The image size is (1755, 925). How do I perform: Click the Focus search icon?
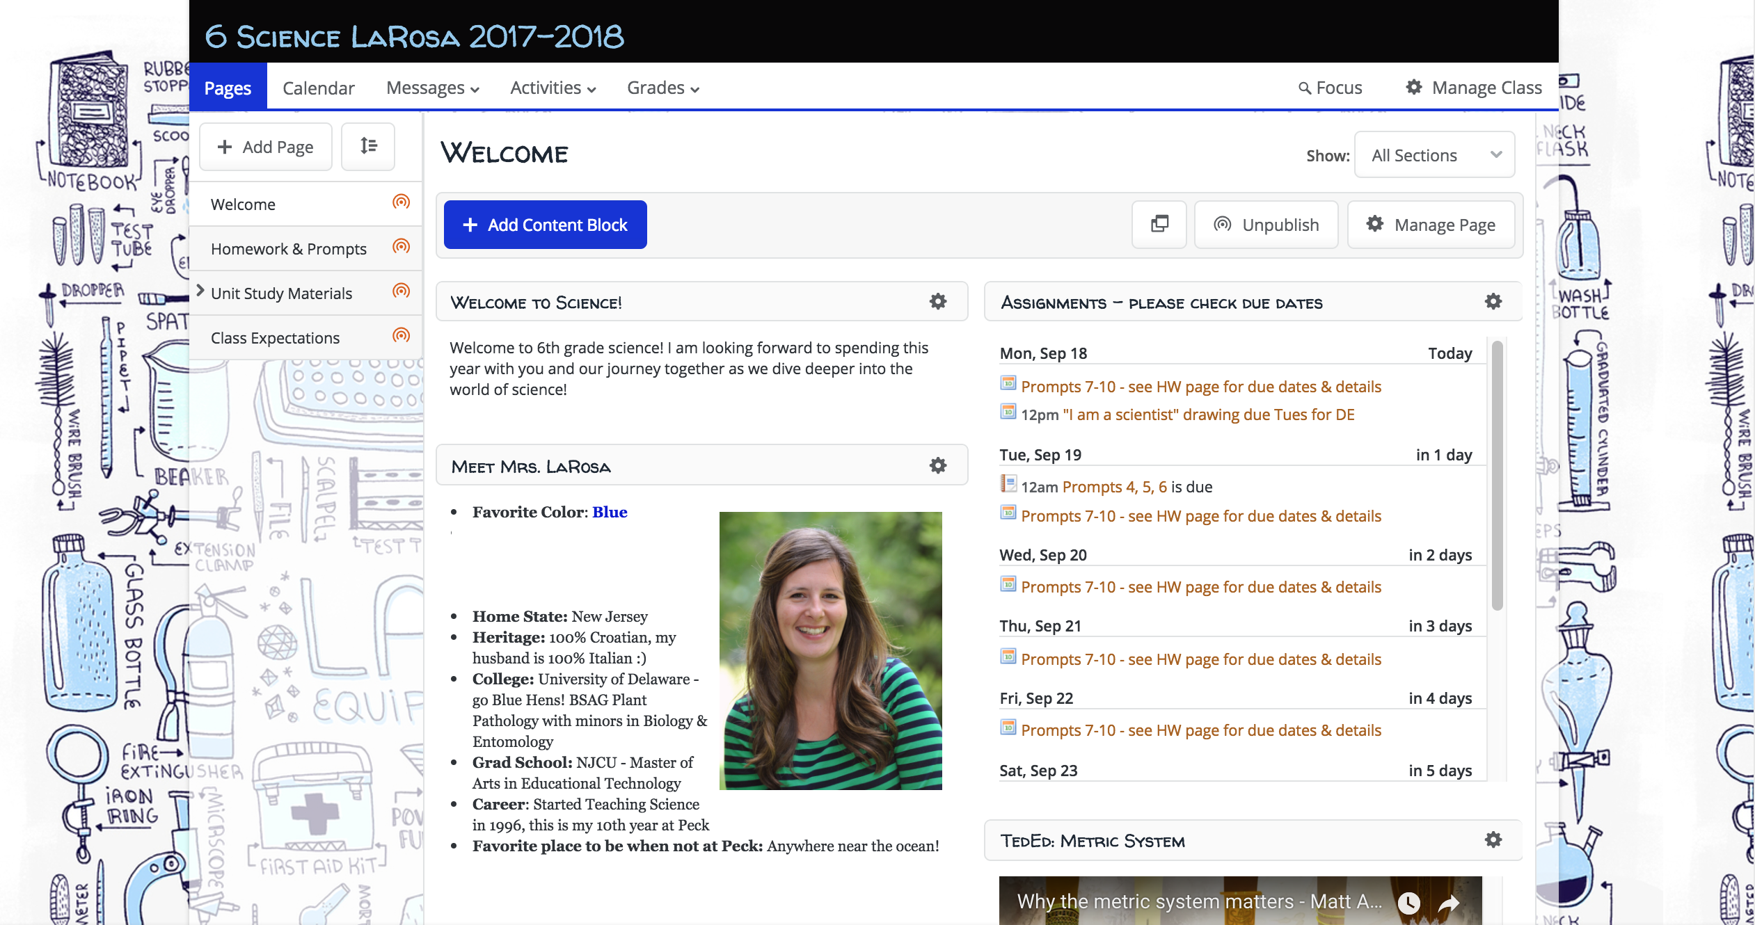1305,88
